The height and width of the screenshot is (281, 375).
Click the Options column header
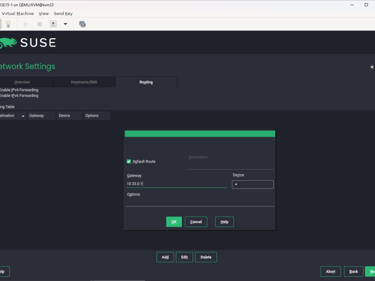97,116
